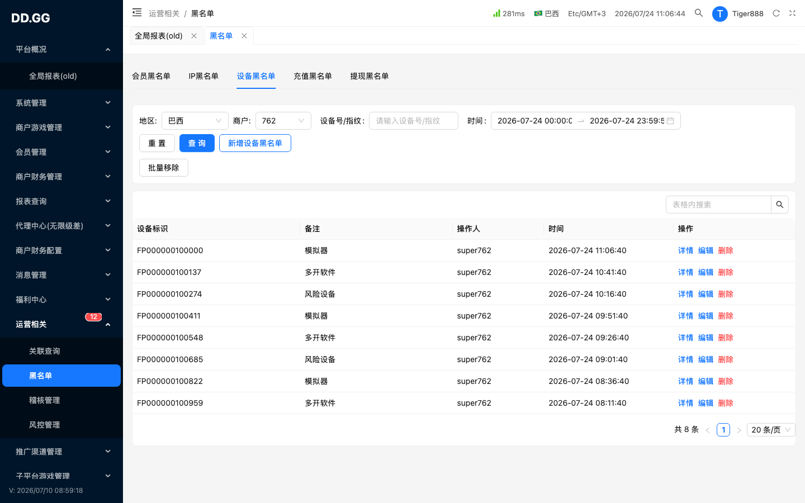Expand the 商户财务配置 menu

61,250
